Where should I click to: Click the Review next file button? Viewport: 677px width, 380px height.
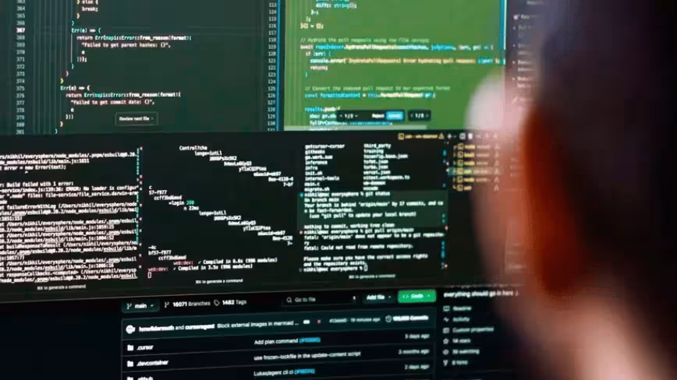pyautogui.click(x=136, y=118)
